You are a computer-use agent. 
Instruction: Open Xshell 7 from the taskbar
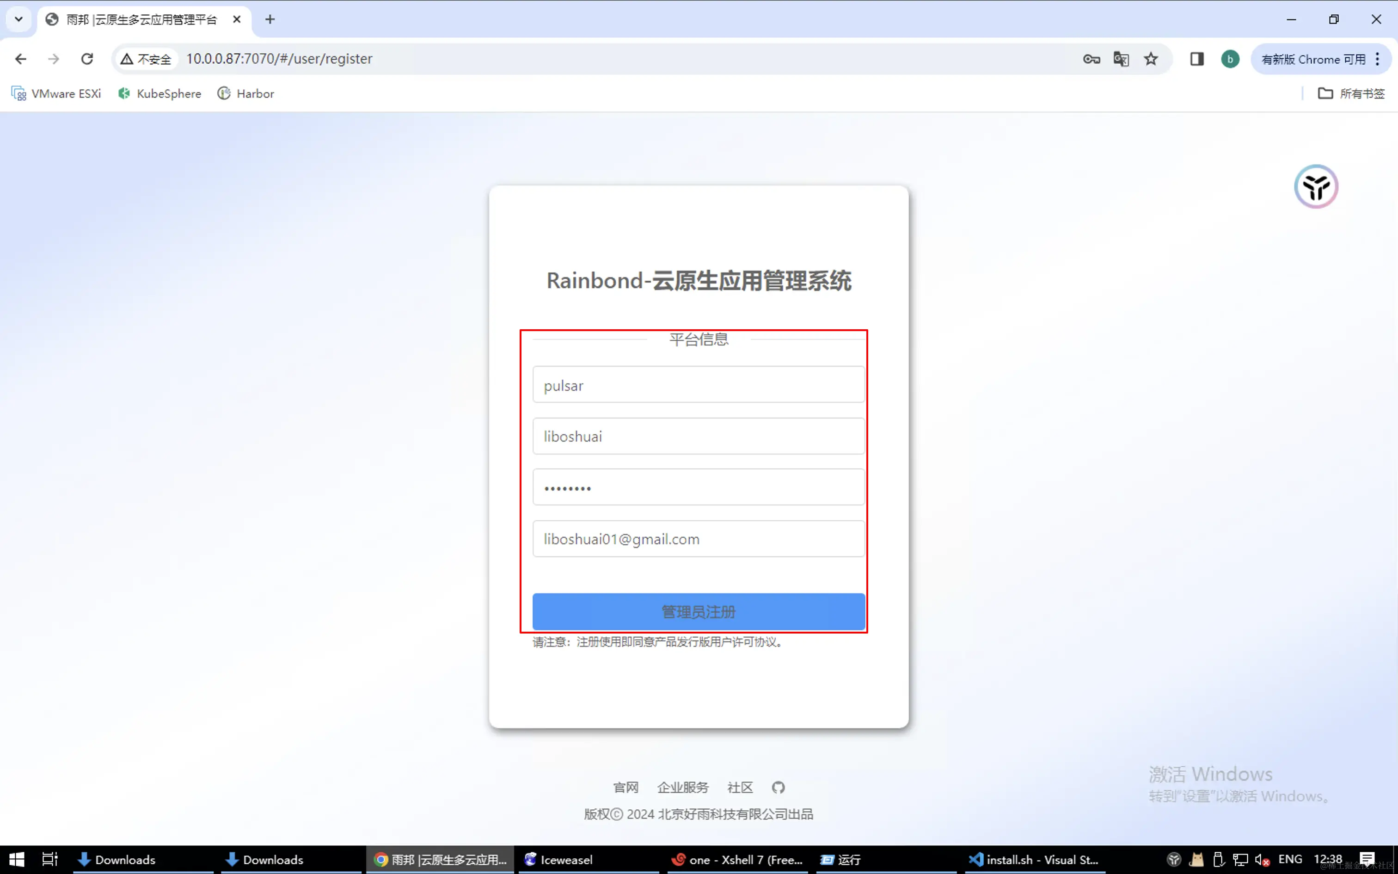[x=736, y=860]
